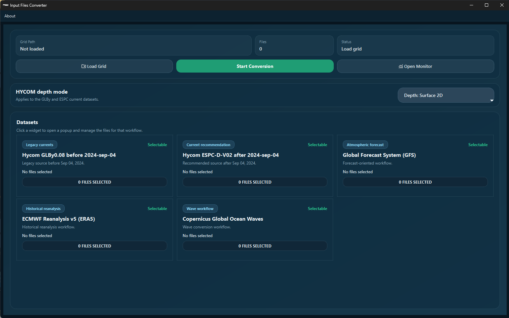Close the Input Files Converter window
509x318 pixels.
[502, 5]
